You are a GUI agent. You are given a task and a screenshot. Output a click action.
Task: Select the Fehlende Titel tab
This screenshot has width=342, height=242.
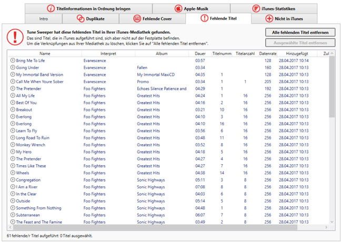(218, 18)
